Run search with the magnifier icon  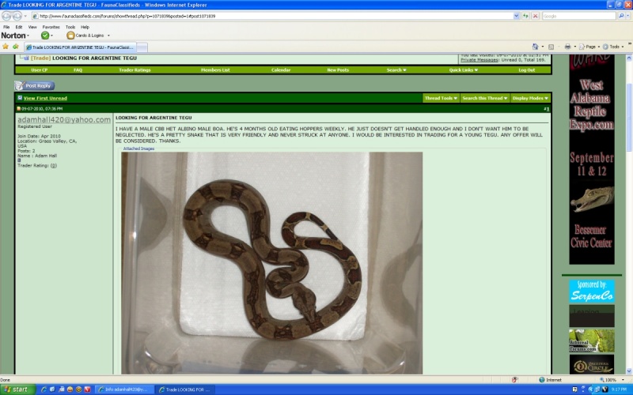tap(621, 16)
